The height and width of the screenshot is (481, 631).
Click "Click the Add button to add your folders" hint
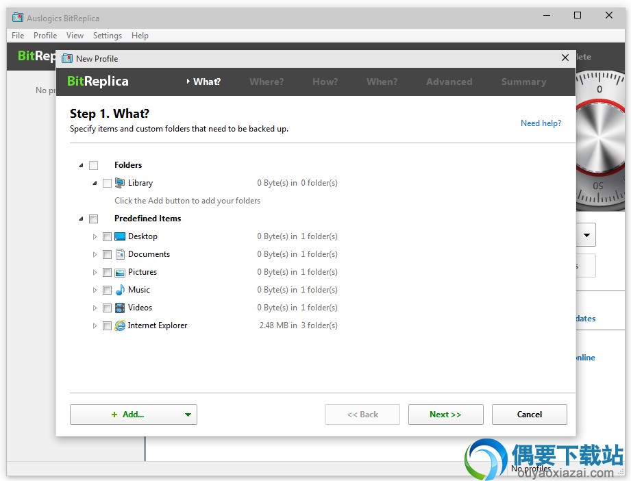[188, 201]
